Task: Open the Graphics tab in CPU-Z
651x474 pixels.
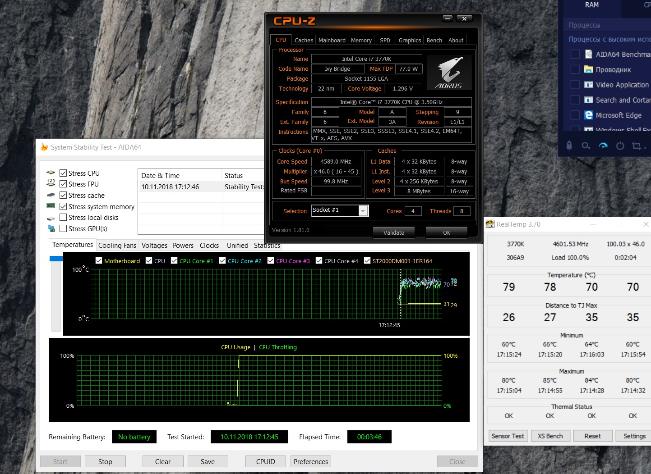Action: click(x=410, y=40)
